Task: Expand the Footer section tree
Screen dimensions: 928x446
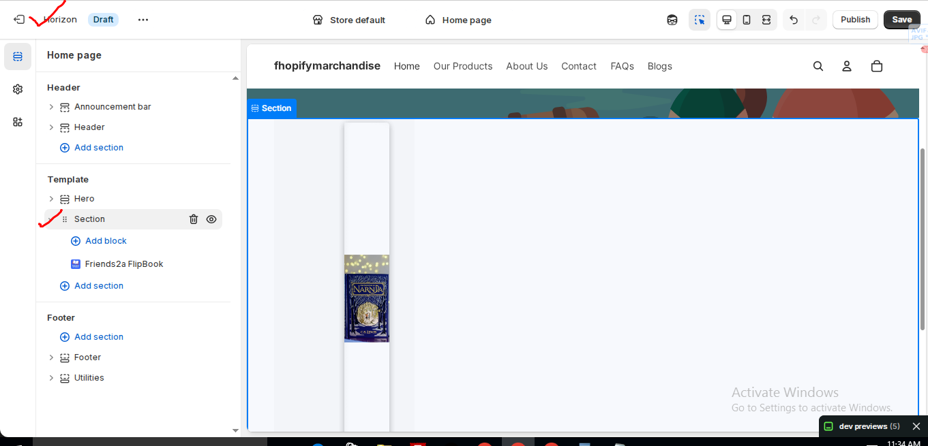Action: [51, 357]
